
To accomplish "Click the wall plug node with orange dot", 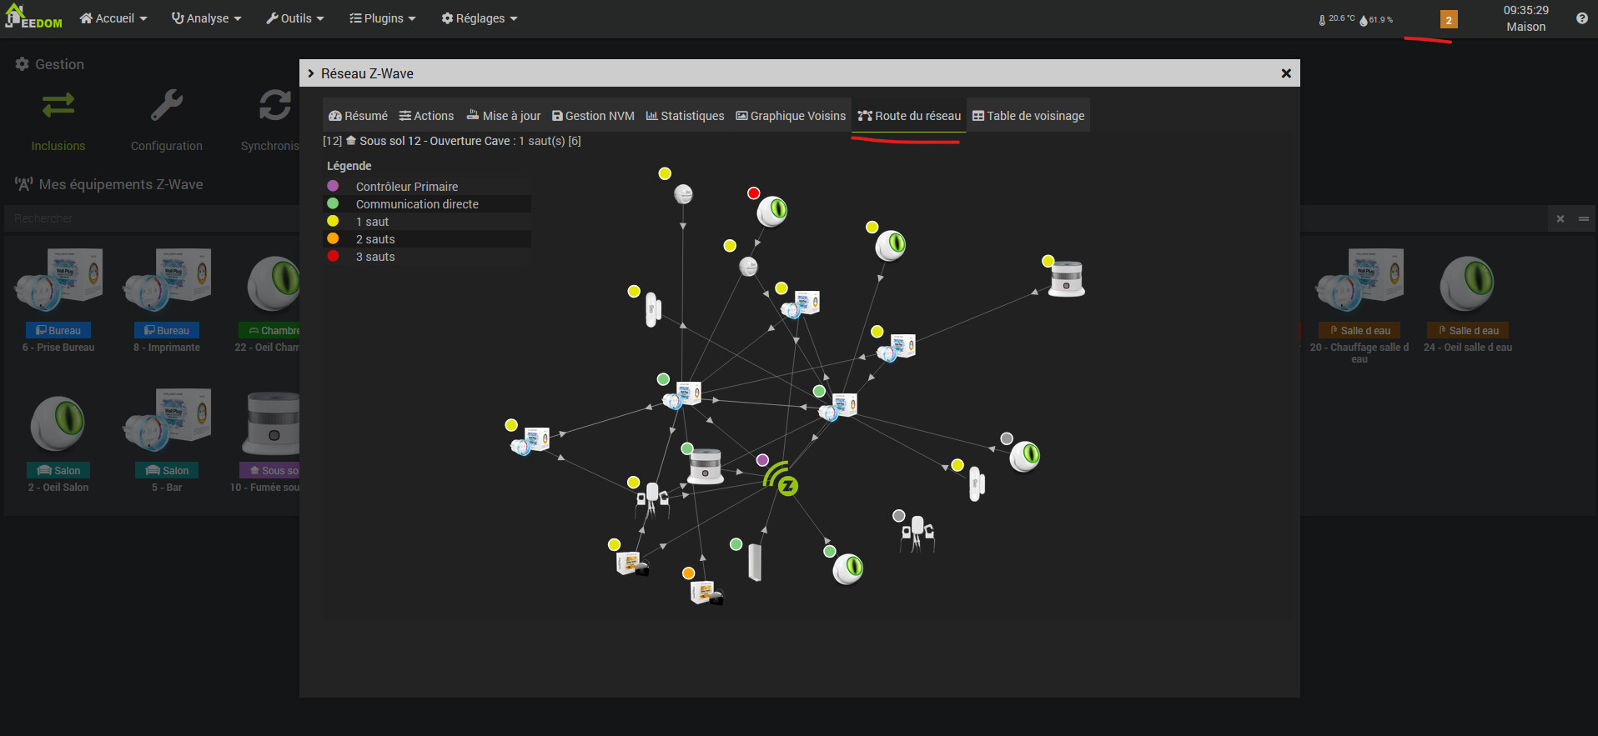I will 706,592.
